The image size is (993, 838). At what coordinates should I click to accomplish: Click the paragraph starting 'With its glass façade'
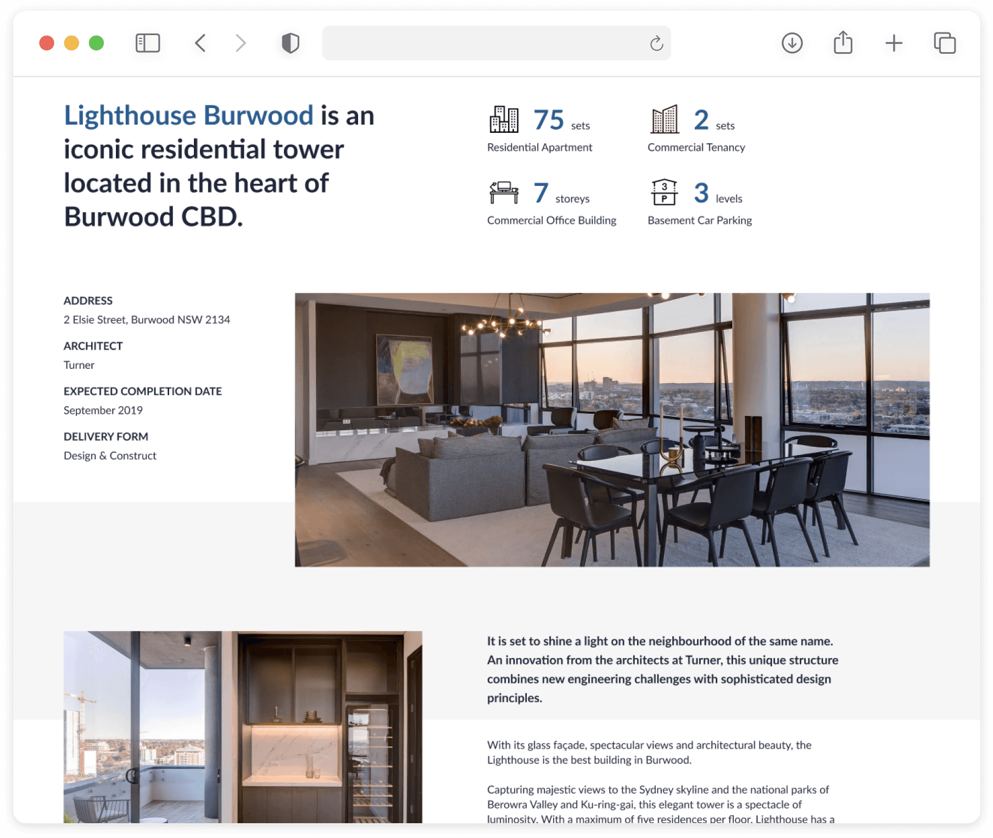coord(649,752)
